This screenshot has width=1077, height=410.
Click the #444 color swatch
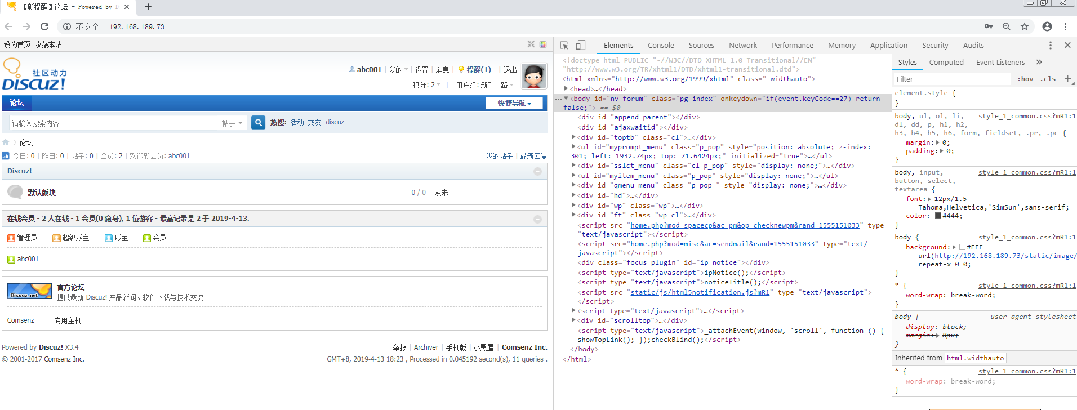click(938, 216)
